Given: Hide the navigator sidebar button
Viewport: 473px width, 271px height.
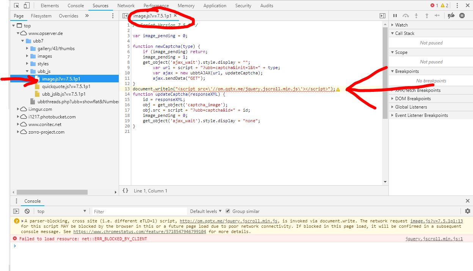Looking at the screenshot, I should coord(125,16).
